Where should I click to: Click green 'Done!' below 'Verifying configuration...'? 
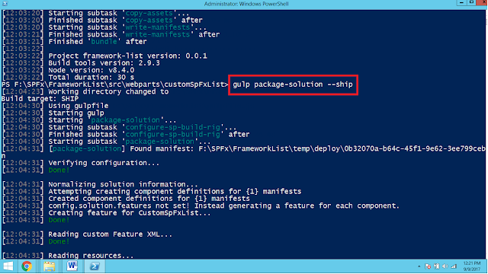tap(59, 170)
